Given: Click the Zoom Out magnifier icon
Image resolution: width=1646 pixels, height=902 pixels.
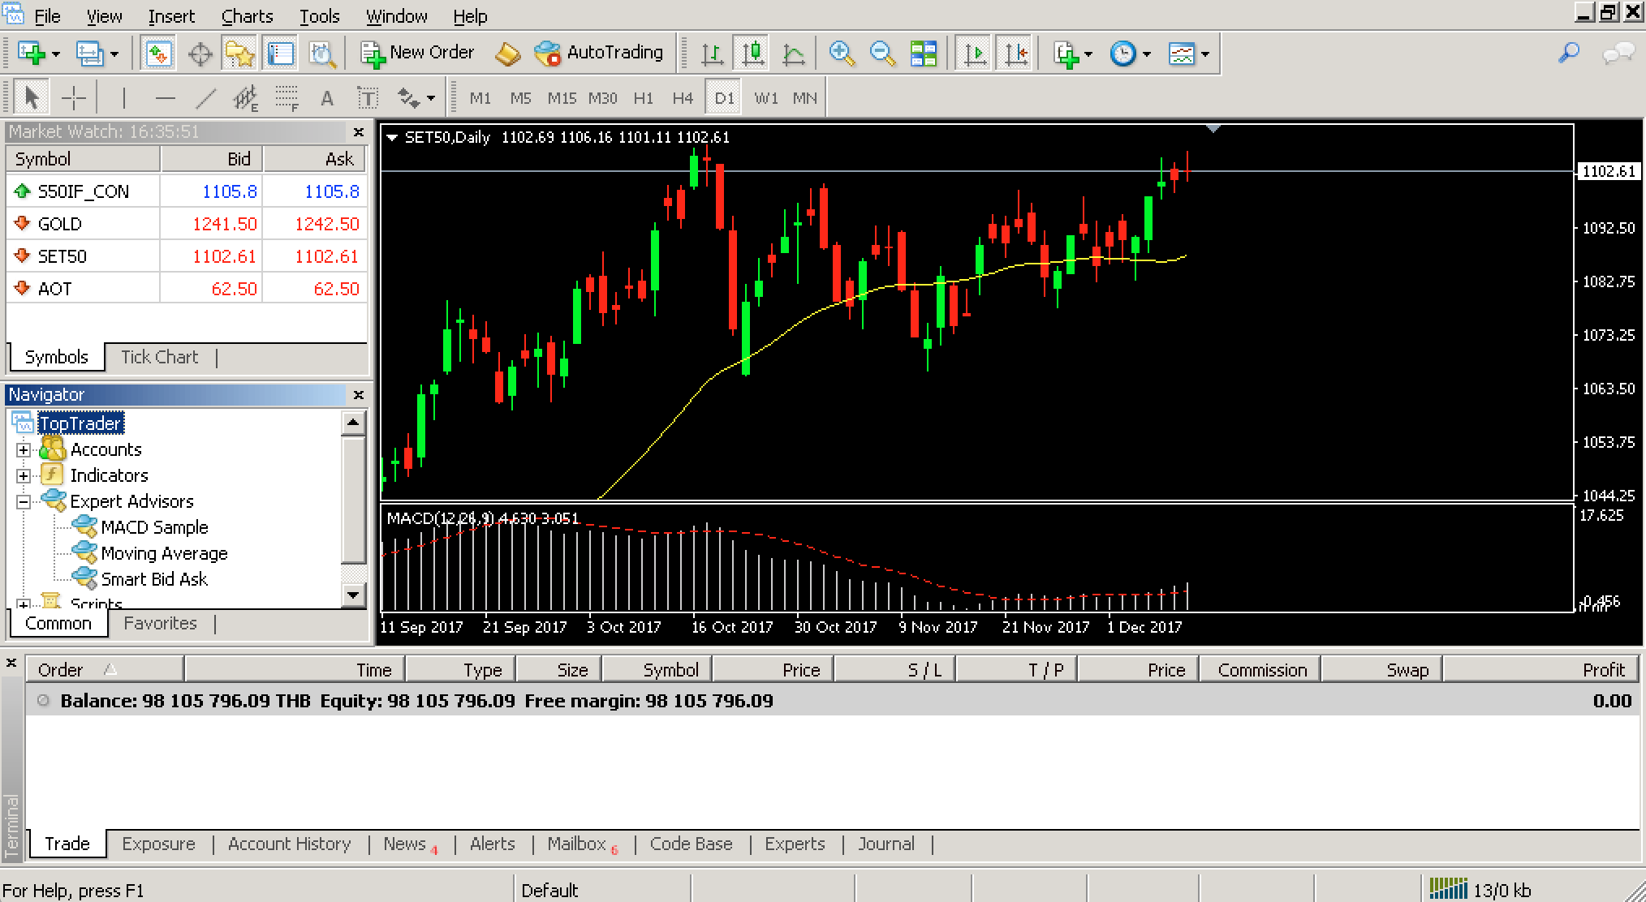Looking at the screenshot, I should pos(881,54).
